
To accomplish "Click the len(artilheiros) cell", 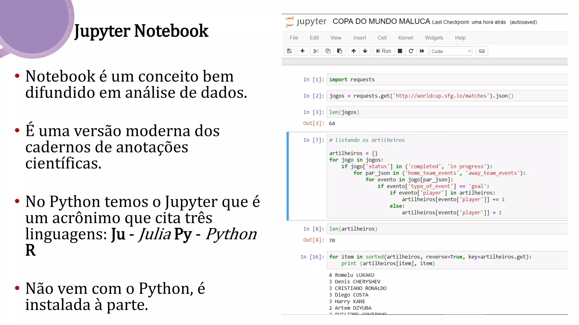I will tap(447, 229).
